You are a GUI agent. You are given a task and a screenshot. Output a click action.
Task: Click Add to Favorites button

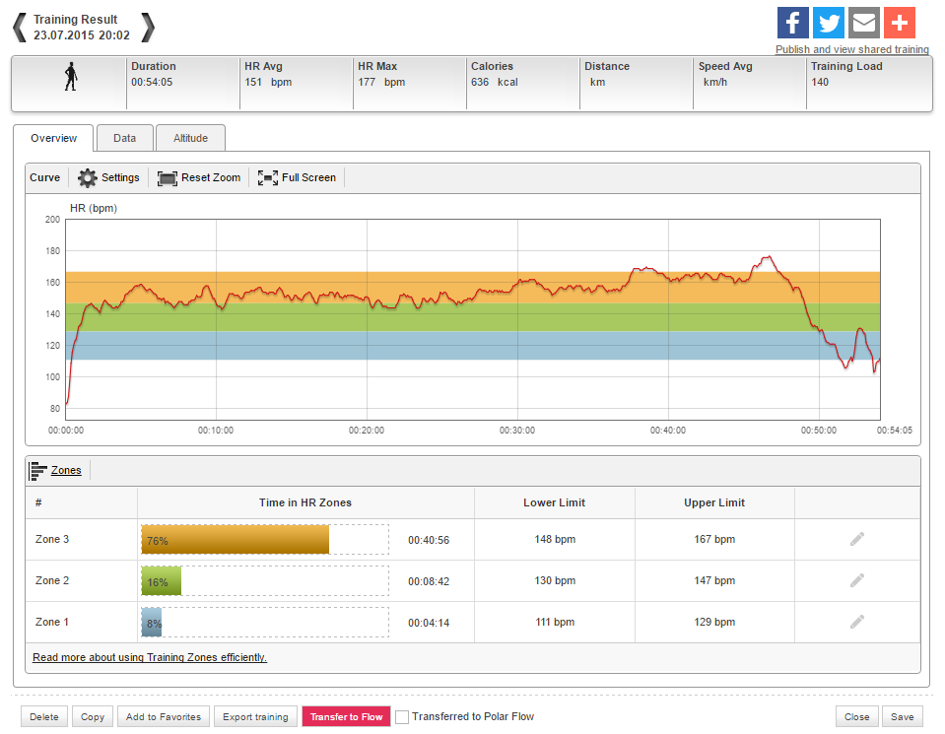164,716
